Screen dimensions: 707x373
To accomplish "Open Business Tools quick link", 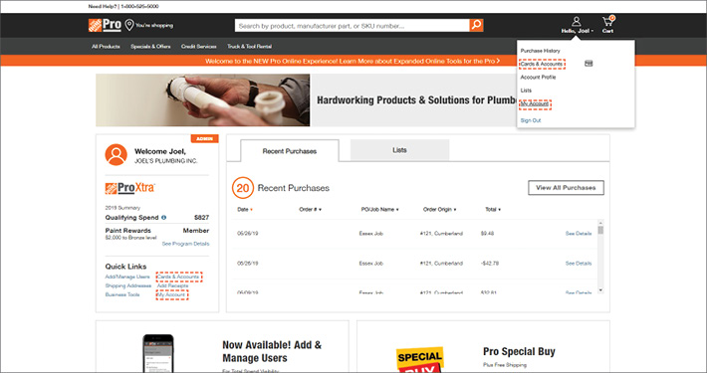I will tap(122, 294).
